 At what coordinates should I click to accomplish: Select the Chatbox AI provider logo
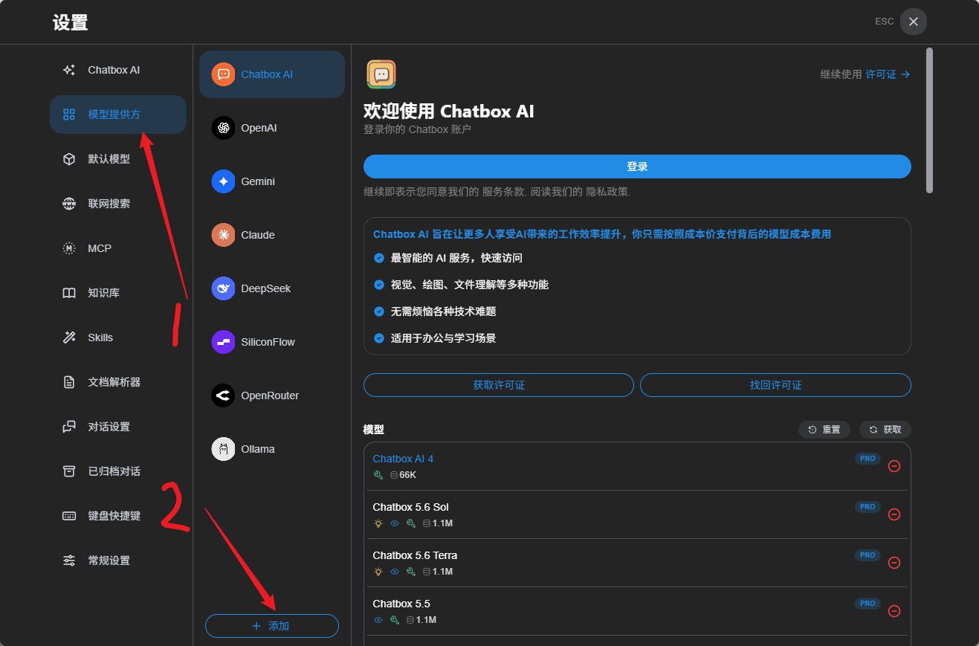(x=223, y=74)
